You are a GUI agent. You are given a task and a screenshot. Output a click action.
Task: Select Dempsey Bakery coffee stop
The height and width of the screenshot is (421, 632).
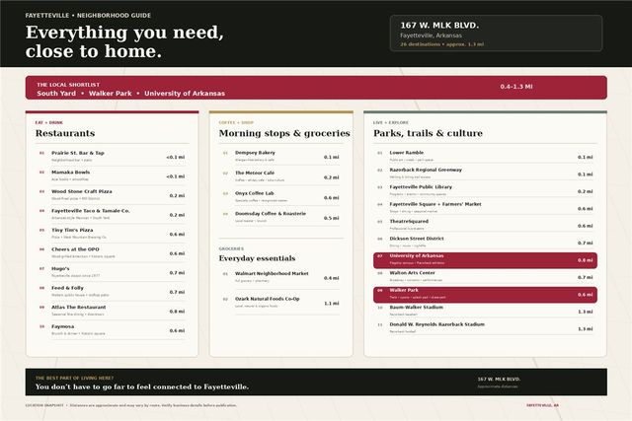pos(280,157)
